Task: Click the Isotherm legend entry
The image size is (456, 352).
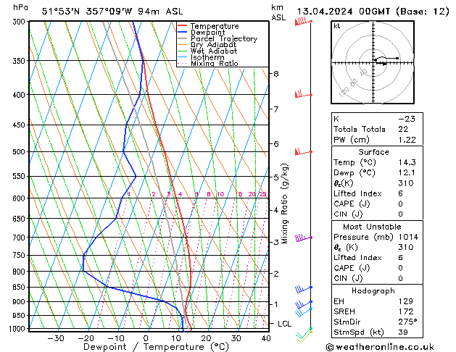Action: click(202, 57)
